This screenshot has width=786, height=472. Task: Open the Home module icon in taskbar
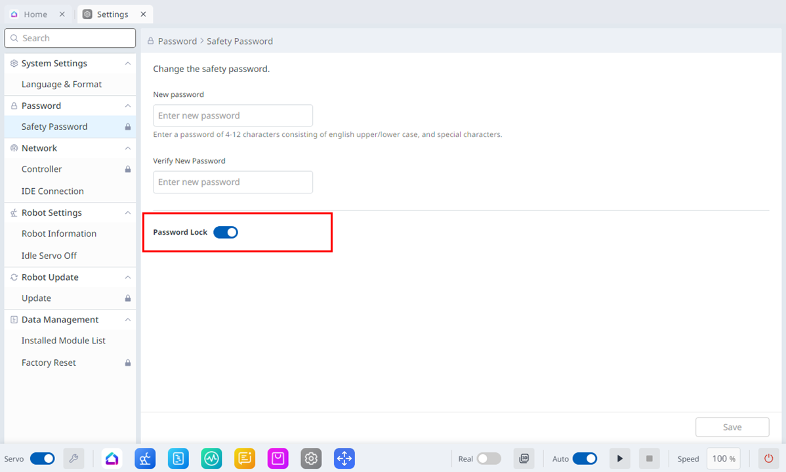point(112,459)
